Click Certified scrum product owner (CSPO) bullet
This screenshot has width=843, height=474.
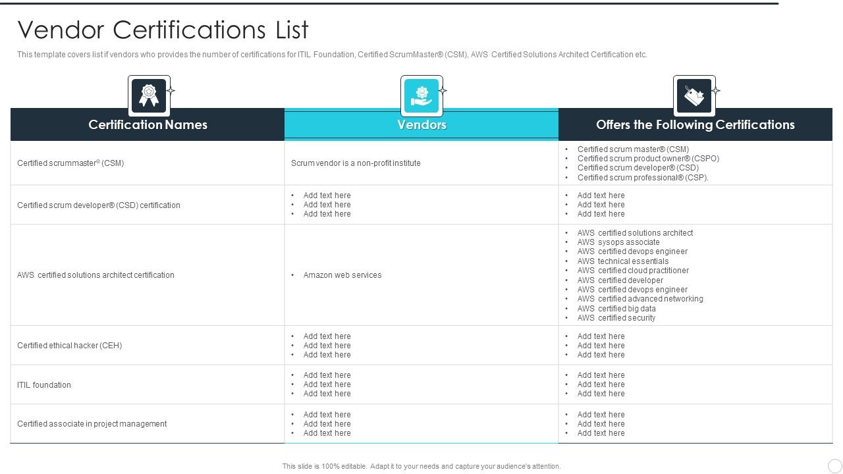point(648,159)
